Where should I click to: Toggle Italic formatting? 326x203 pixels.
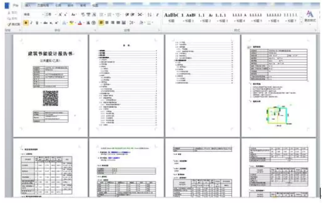(x=31, y=22)
